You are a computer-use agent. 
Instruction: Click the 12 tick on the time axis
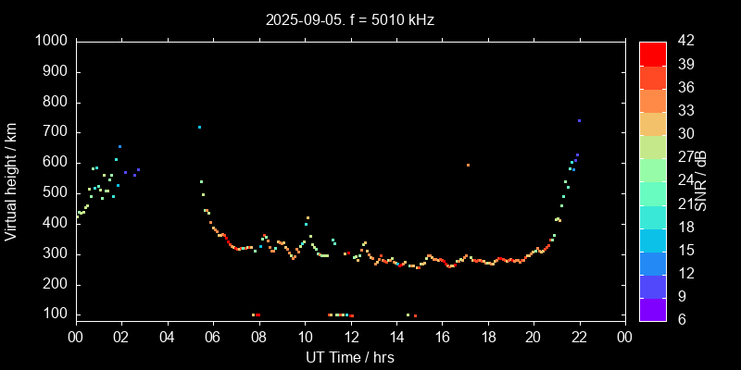coord(350,338)
